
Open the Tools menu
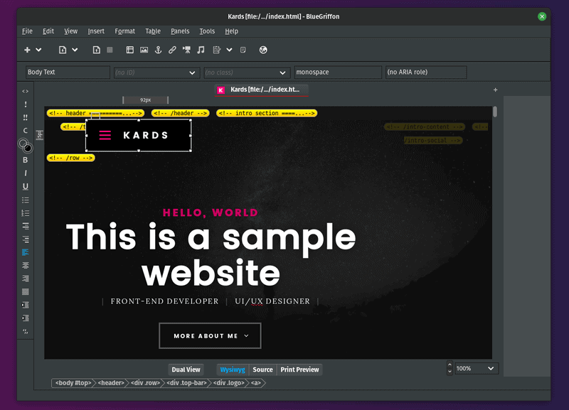207,31
